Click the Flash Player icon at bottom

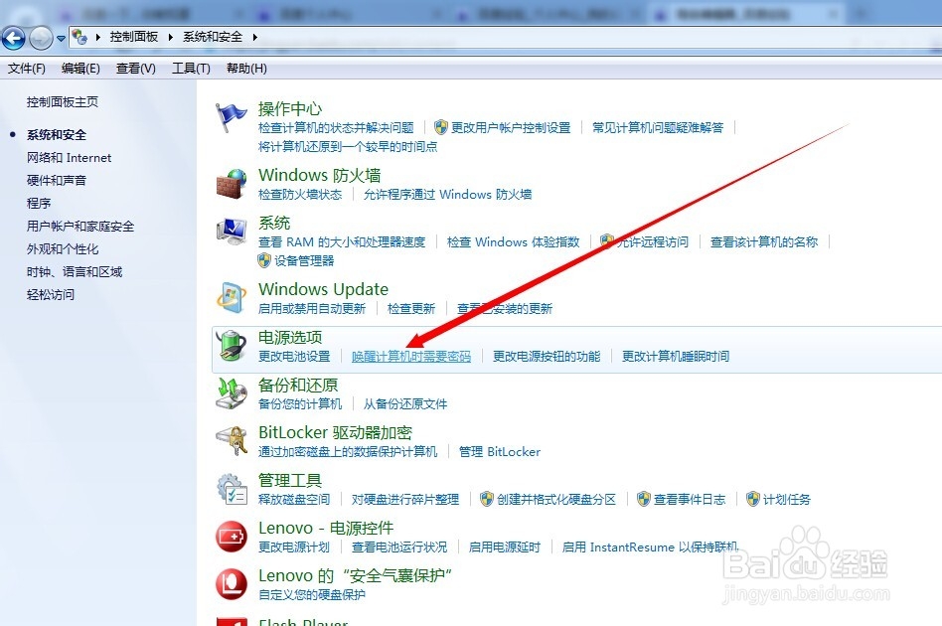[x=232, y=621]
